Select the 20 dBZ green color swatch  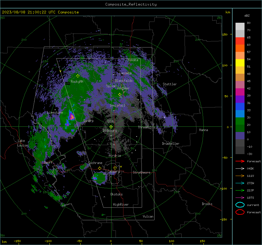point(240,121)
